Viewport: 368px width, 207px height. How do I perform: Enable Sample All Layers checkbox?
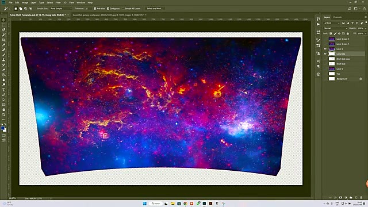(123, 9)
